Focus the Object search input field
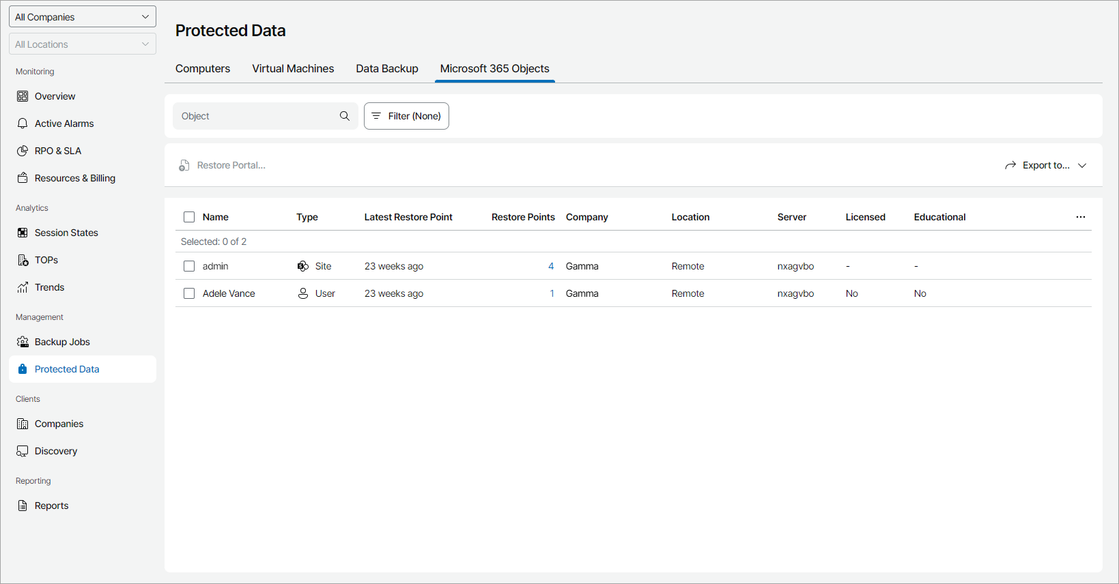Screen dimensions: 1119x584 (x=256, y=116)
